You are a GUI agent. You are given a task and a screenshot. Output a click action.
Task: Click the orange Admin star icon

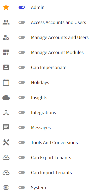[6, 7]
